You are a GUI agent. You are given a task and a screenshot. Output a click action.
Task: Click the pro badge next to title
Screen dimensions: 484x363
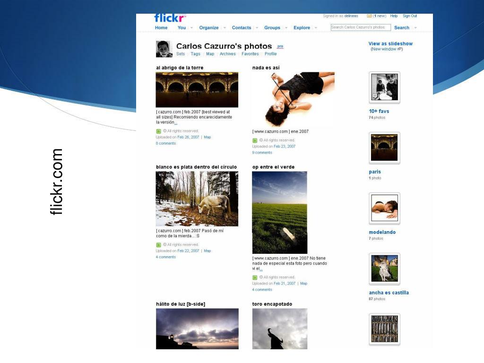pos(280,47)
